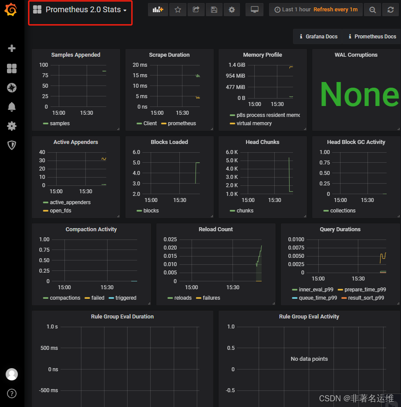Image resolution: width=401 pixels, height=407 pixels.
Task: Open the Grafana Docs link
Action: (x=318, y=37)
